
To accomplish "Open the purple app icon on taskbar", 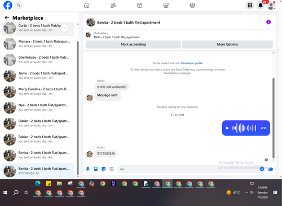I will [113, 183].
